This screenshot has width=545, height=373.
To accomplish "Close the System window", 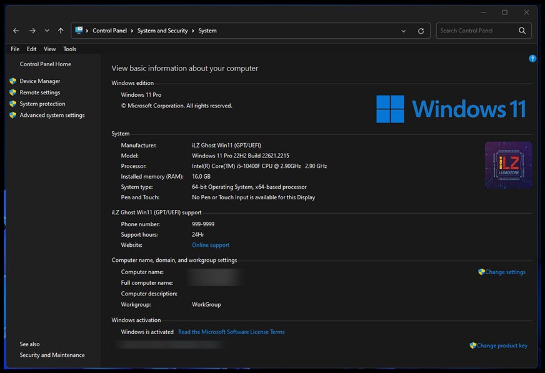I will [527, 12].
